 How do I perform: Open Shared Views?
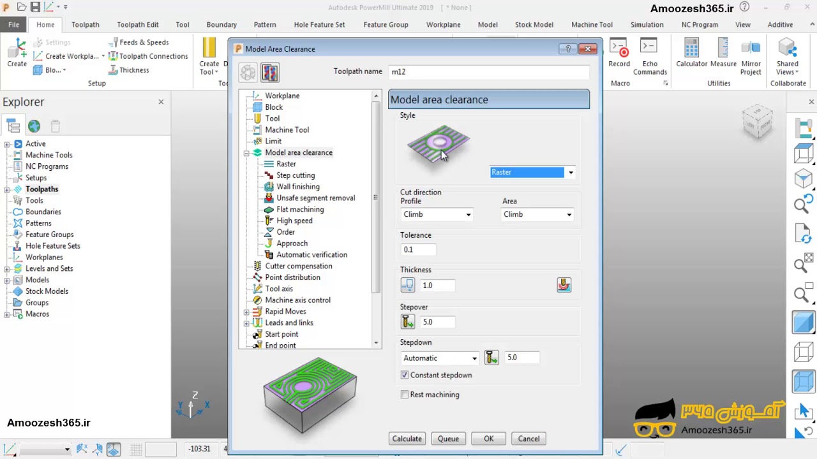(x=788, y=56)
